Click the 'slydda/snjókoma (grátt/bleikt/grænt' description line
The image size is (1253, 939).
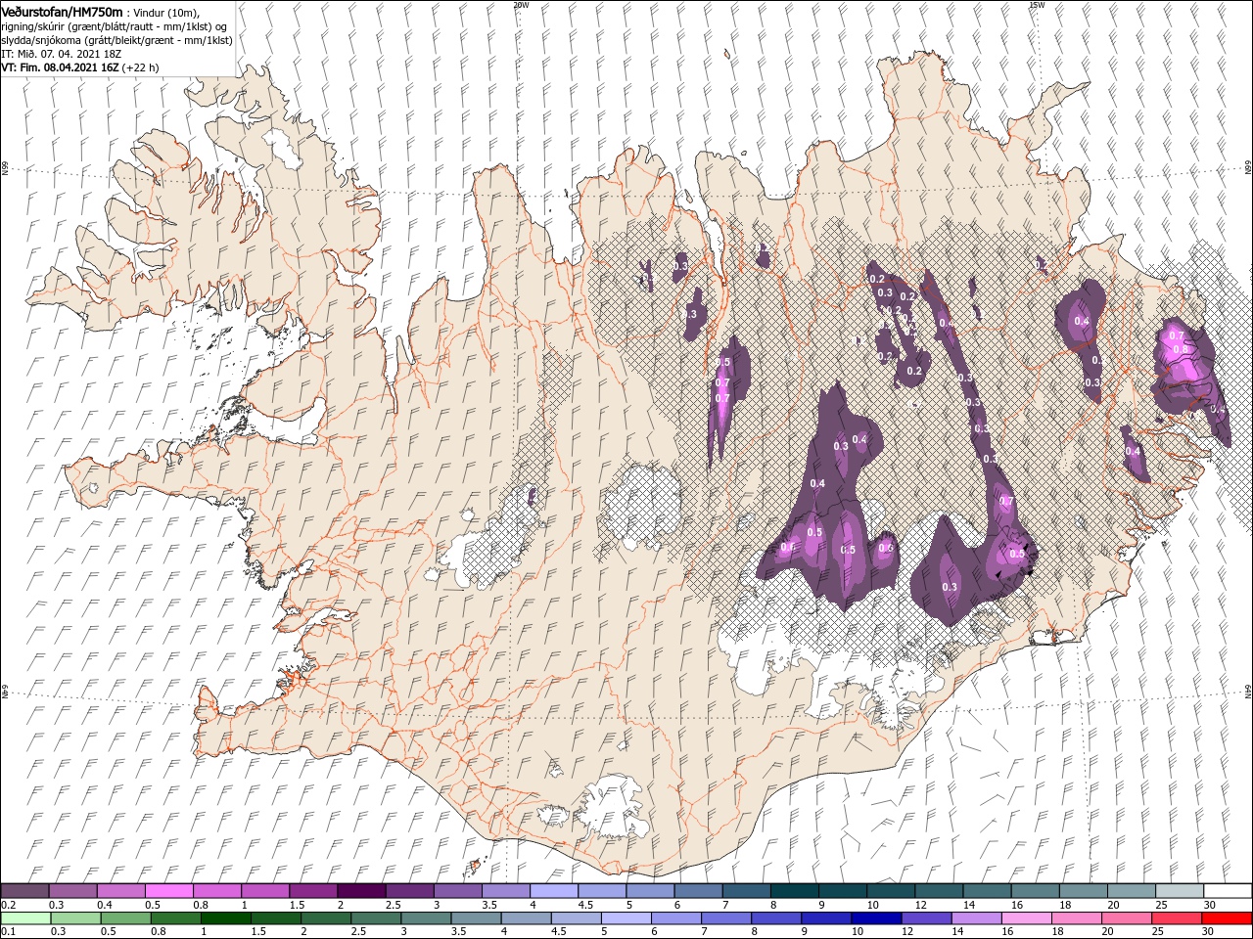click(x=116, y=40)
